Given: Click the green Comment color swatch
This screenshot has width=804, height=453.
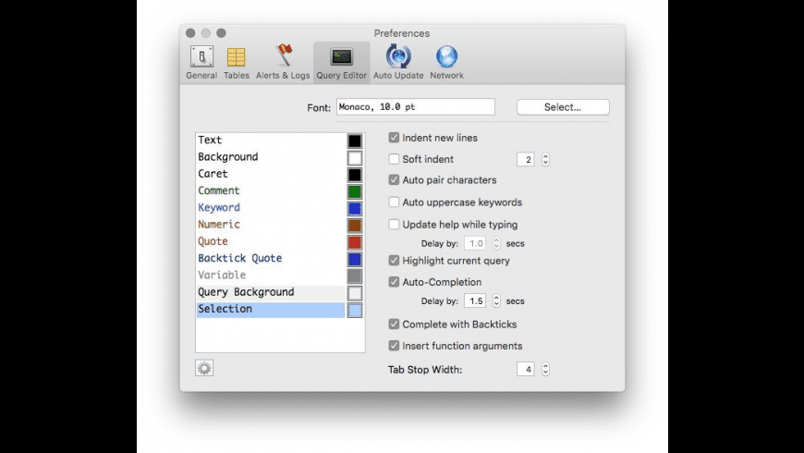Looking at the screenshot, I should [354, 191].
